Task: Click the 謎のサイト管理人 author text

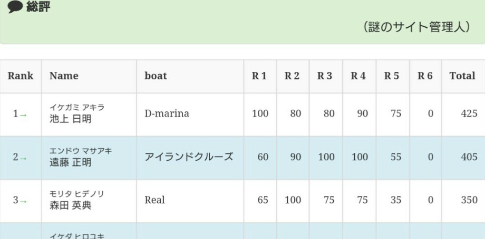Action: (x=416, y=27)
